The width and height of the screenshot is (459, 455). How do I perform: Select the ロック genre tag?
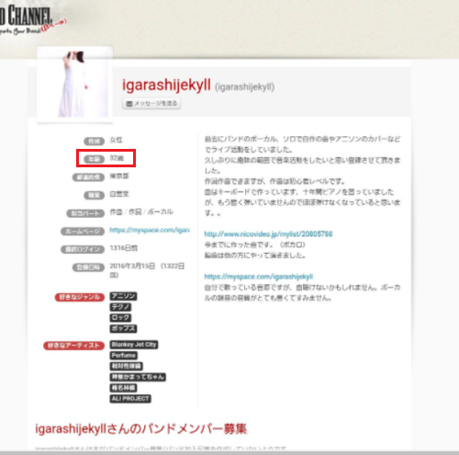click(120, 318)
